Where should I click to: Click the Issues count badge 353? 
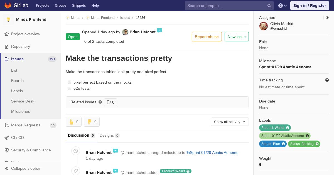52,59
